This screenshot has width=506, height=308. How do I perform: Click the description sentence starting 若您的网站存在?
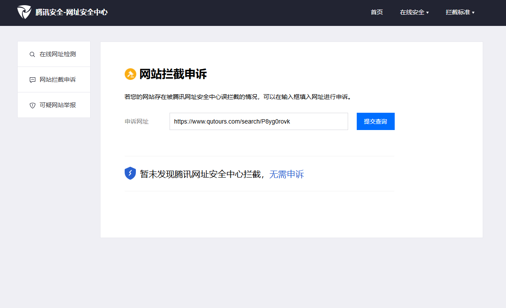[x=238, y=97]
